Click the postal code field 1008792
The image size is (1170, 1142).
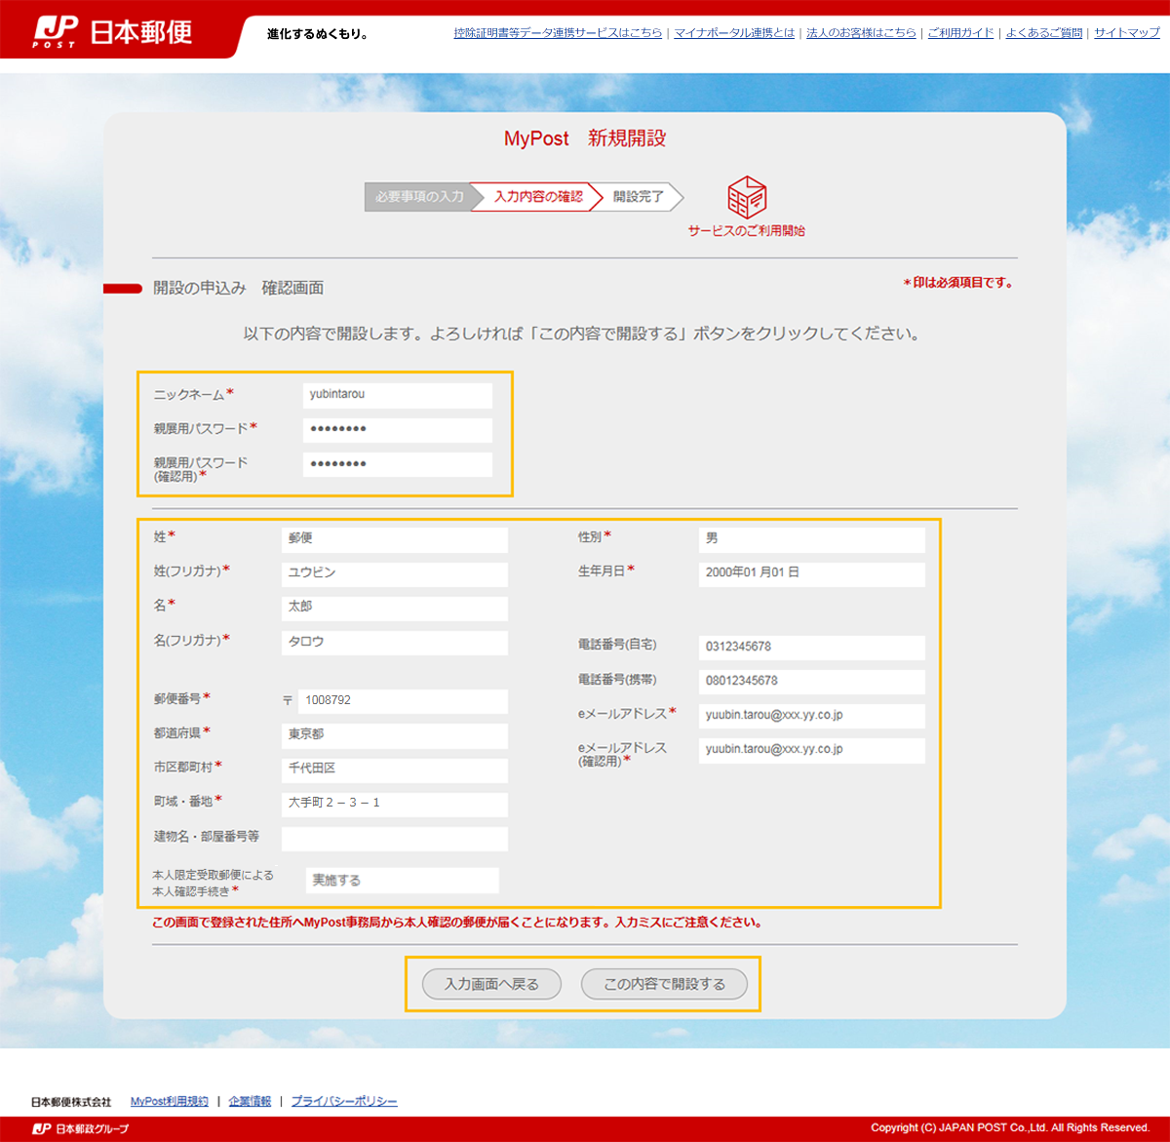pos(403,701)
